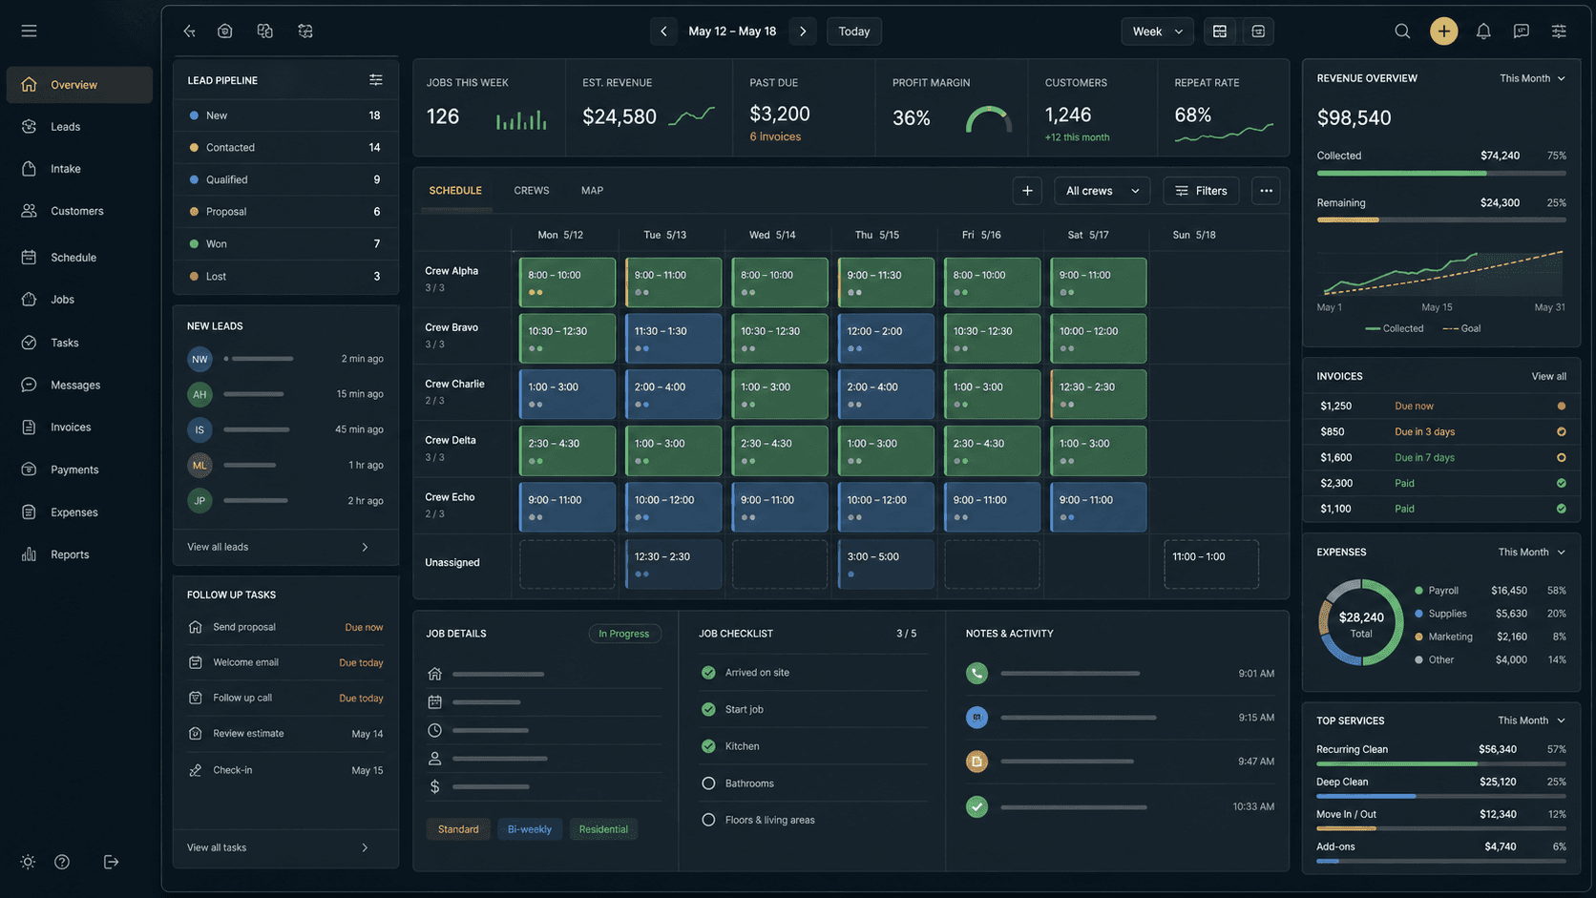Select the Send proposal follow-up task
Screen dimensions: 1596x898
(x=285, y=627)
